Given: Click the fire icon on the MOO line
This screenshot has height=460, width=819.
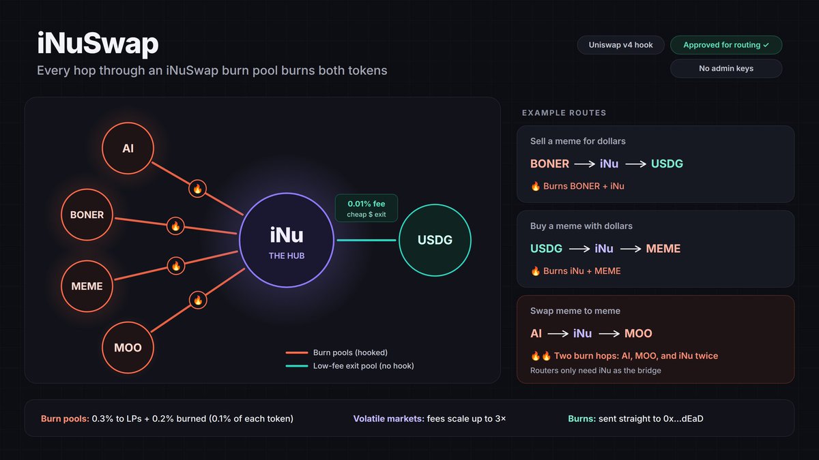Looking at the screenshot, I should [197, 299].
